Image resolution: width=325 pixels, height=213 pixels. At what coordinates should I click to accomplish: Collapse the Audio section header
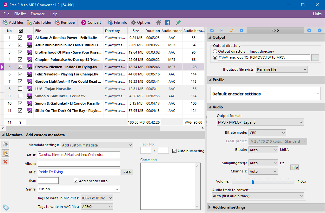266,107
